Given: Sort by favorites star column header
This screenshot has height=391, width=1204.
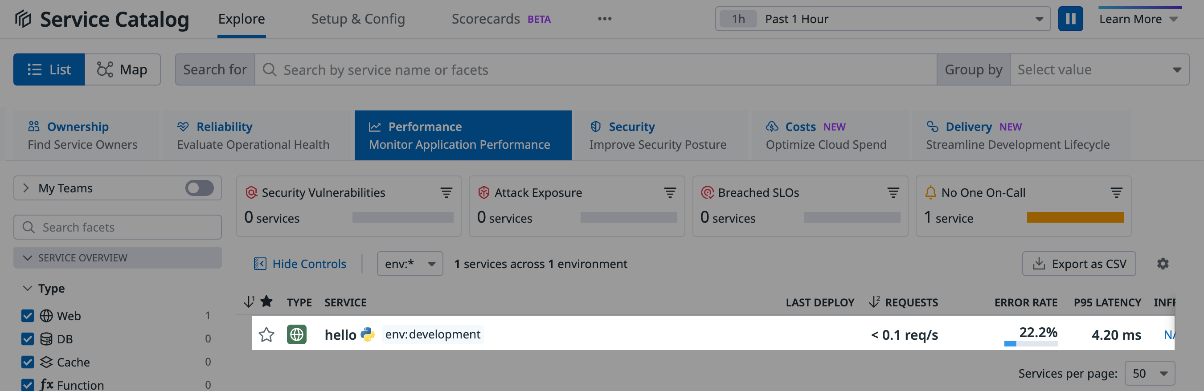Looking at the screenshot, I should (266, 301).
